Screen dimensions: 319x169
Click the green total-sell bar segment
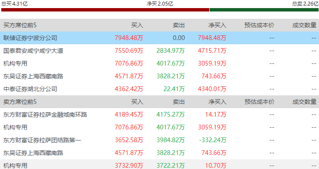[x=264, y=10]
